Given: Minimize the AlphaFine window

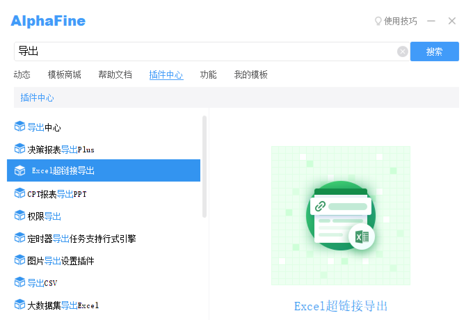Looking at the screenshot, I should 431,21.
